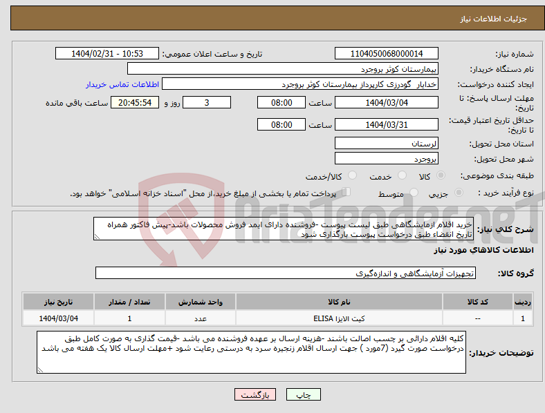Click the کد کالا column header

pyautogui.click(x=478, y=302)
